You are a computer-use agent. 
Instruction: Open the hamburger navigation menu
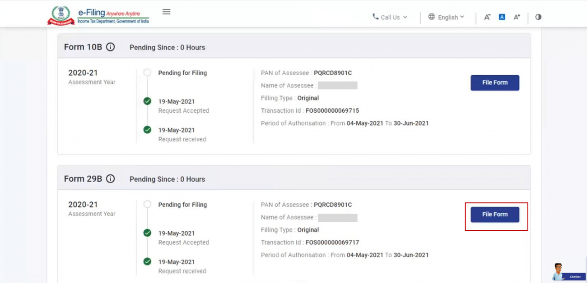pyautogui.click(x=166, y=12)
